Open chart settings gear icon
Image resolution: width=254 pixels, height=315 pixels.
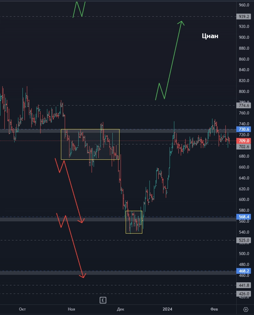point(246,309)
